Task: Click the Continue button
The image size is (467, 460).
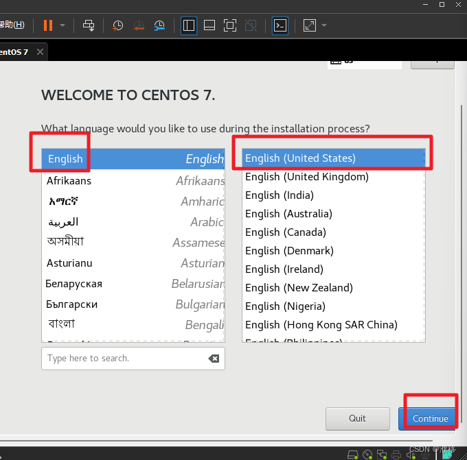Action: click(x=427, y=418)
